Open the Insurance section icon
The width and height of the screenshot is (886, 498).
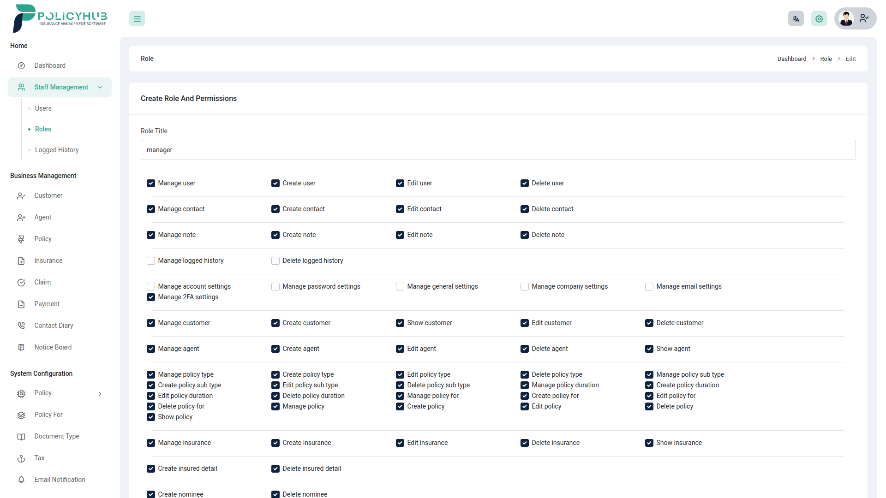click(x=21, y=261)
